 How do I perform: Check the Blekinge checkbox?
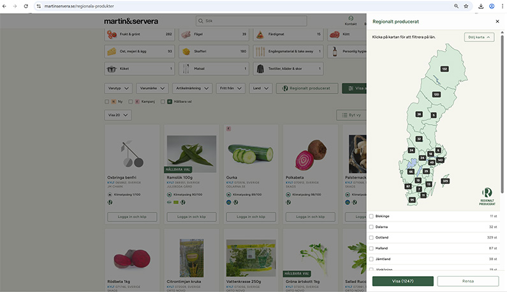point(371,216)
